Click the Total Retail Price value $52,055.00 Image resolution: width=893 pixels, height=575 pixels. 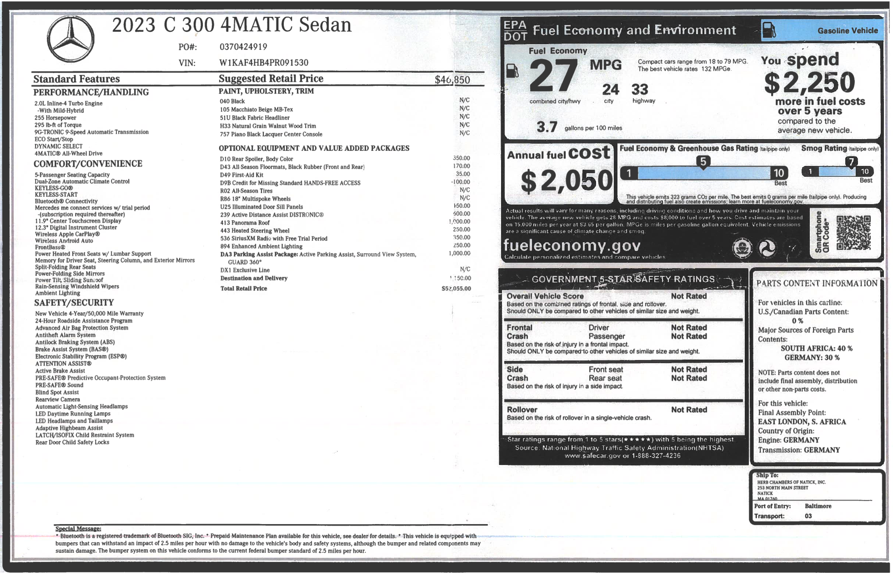coord(456,289)
